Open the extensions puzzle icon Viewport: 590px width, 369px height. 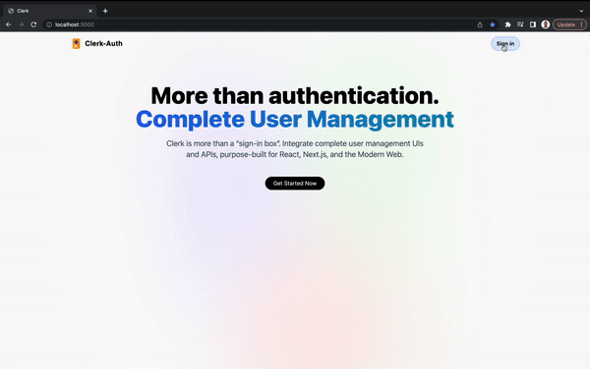coord(507,25)
